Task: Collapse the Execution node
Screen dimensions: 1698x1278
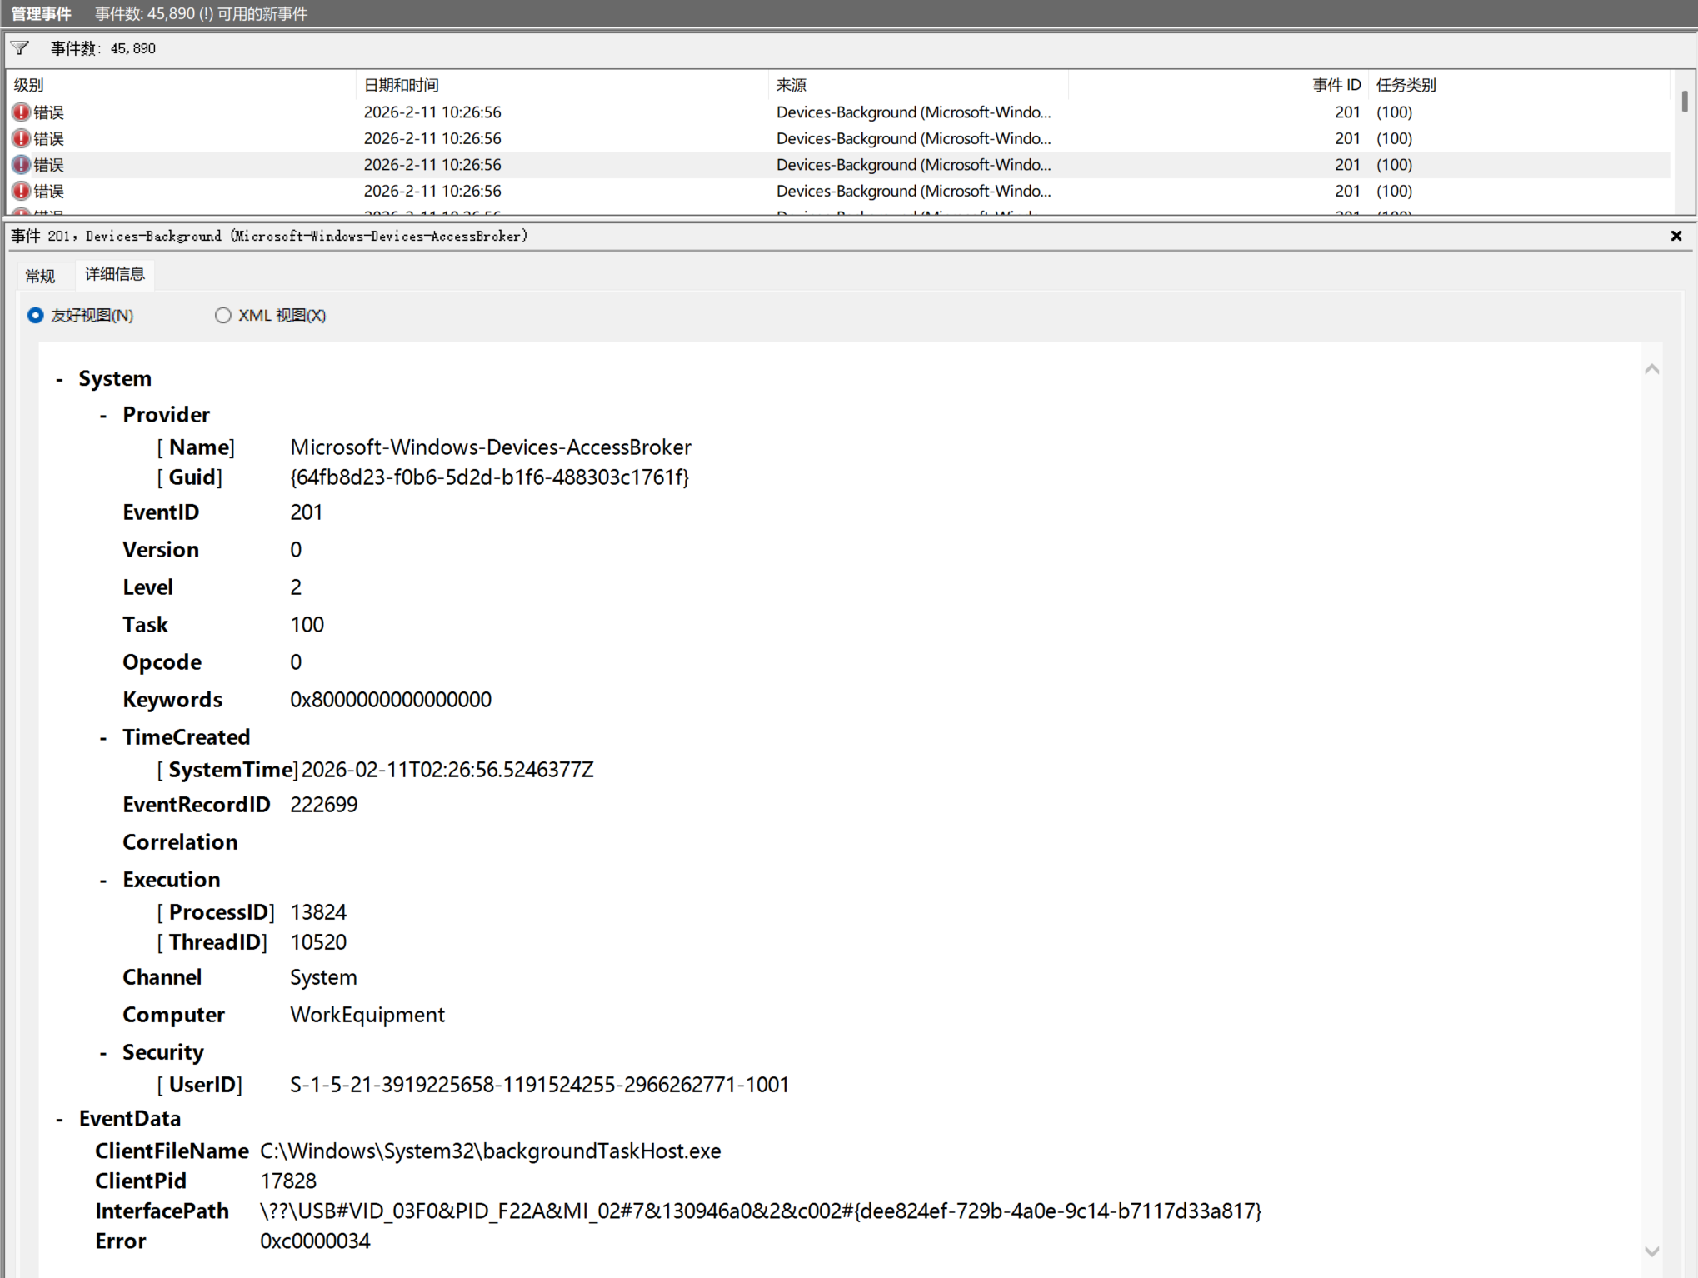Action: (103, 881)
